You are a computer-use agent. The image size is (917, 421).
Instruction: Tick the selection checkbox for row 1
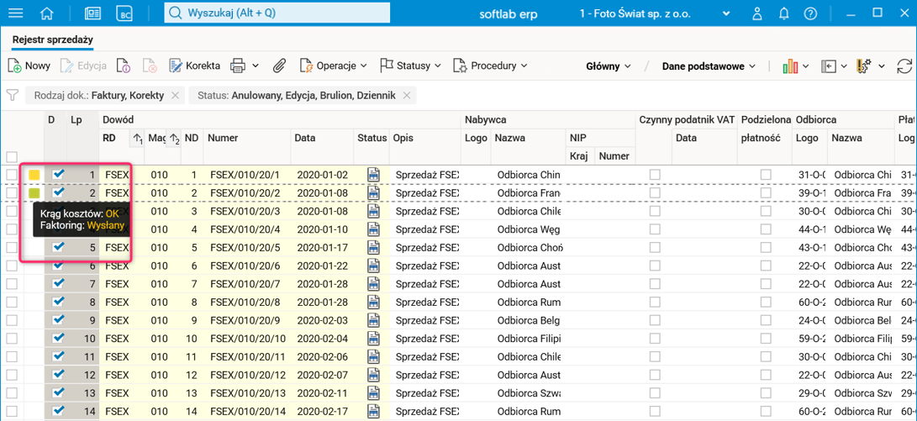[x=11, y=174]
